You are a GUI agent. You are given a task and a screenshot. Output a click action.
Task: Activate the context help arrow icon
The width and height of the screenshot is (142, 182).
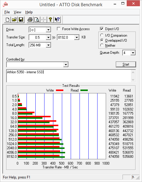(x=57, y=19)
